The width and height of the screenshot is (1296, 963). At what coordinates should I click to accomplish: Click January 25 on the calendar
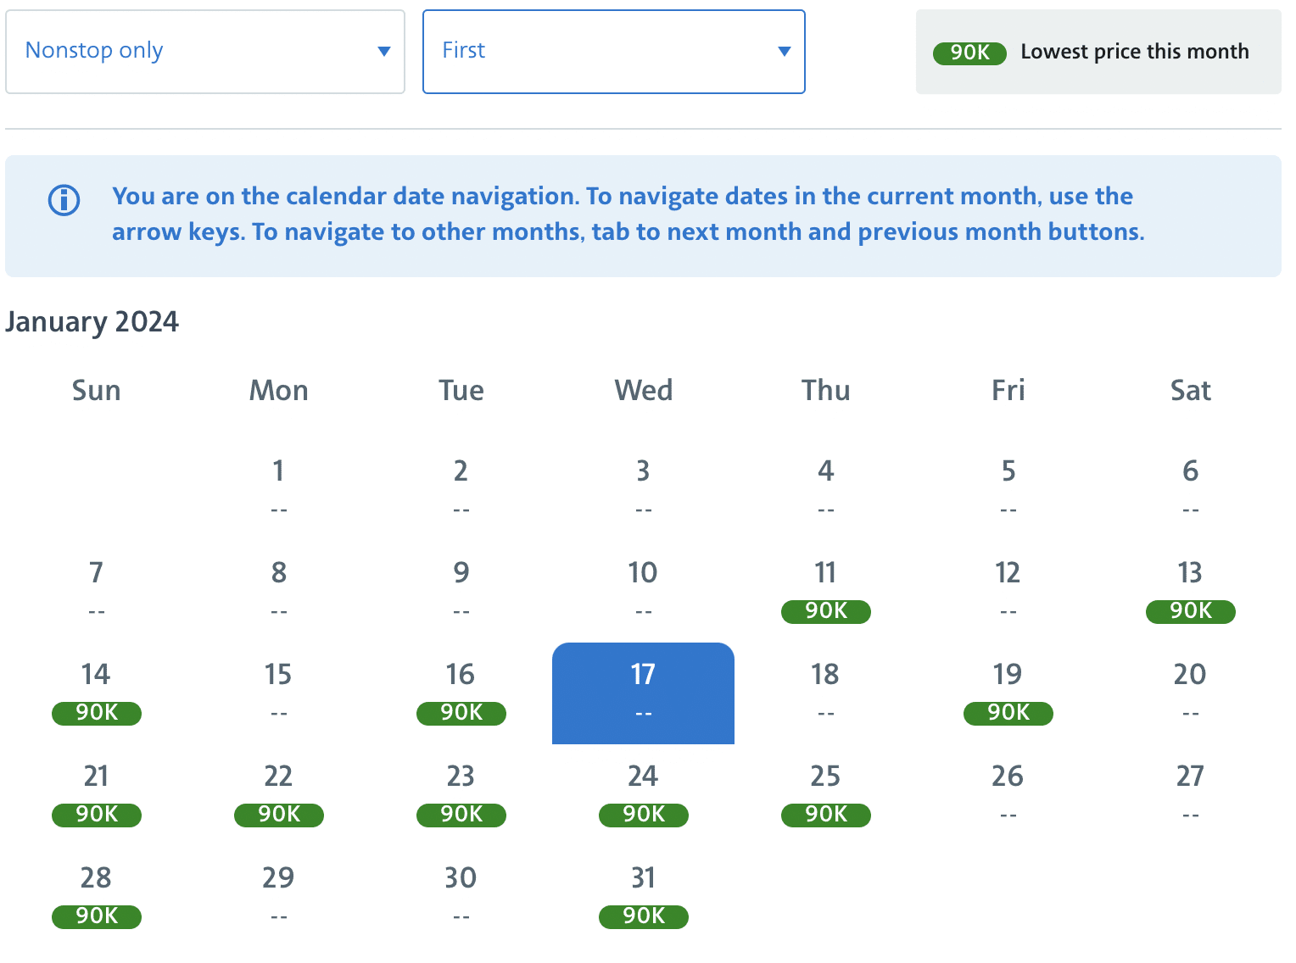point(825,795)
